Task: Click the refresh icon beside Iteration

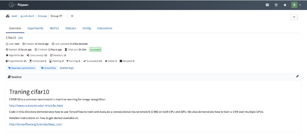Action: click(51, 55)
